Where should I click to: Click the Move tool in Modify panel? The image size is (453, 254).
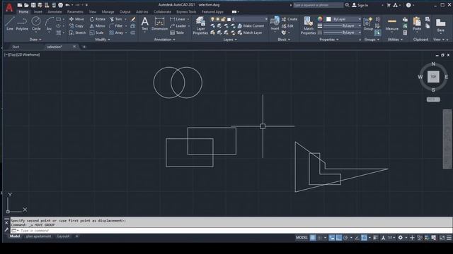(x=76, y=19)
